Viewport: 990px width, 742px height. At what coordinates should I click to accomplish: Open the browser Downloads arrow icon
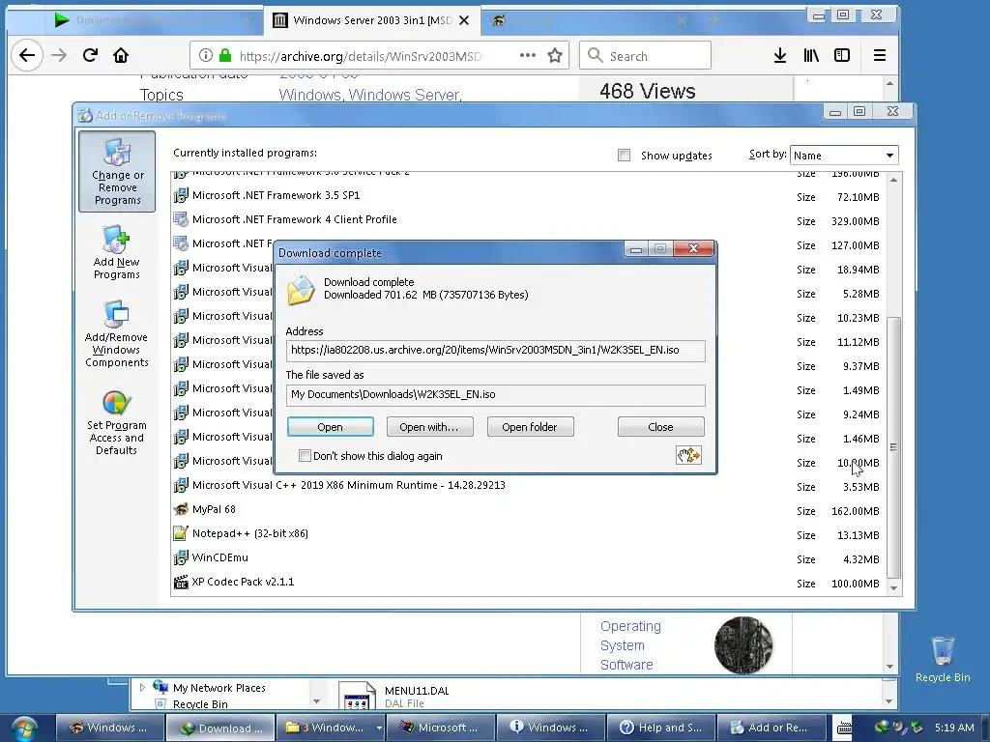[x=780, y=55]
